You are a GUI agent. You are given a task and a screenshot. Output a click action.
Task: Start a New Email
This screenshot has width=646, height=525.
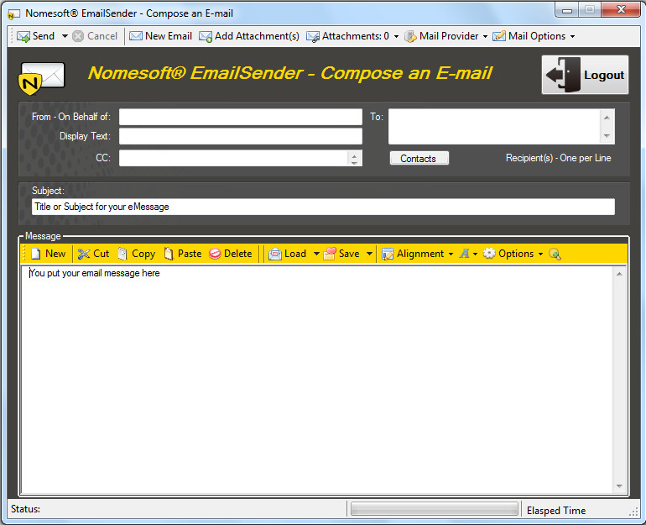point(161,36)
